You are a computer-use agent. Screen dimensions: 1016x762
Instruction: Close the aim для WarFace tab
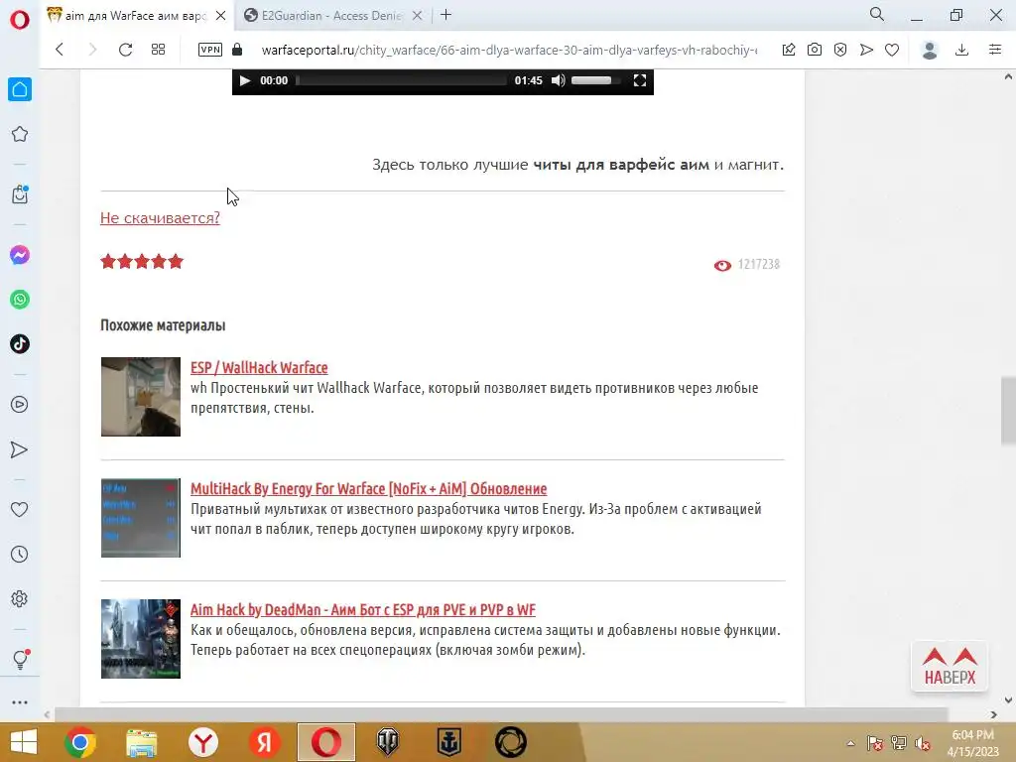click(220, 16)
